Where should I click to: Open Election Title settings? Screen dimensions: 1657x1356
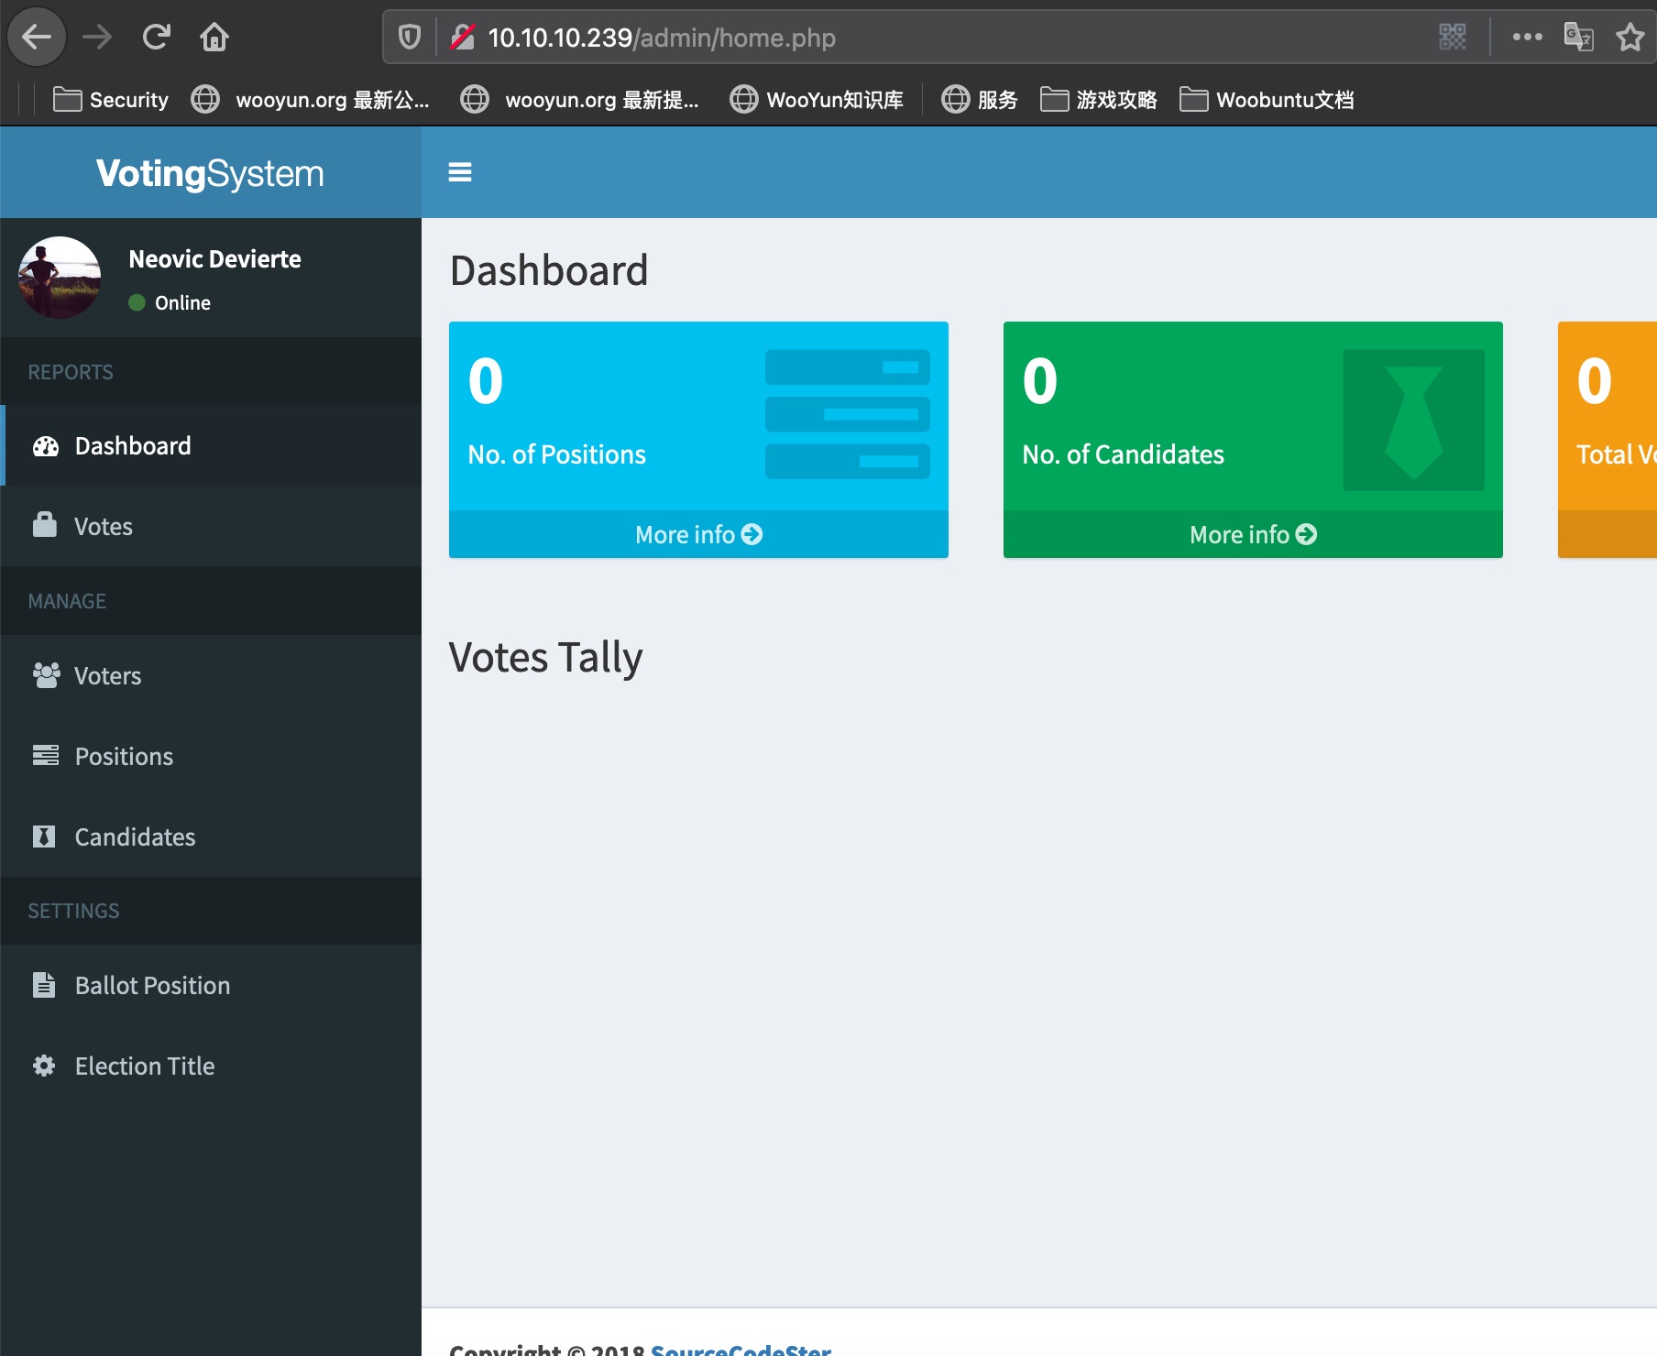(x=211, y=1066)
